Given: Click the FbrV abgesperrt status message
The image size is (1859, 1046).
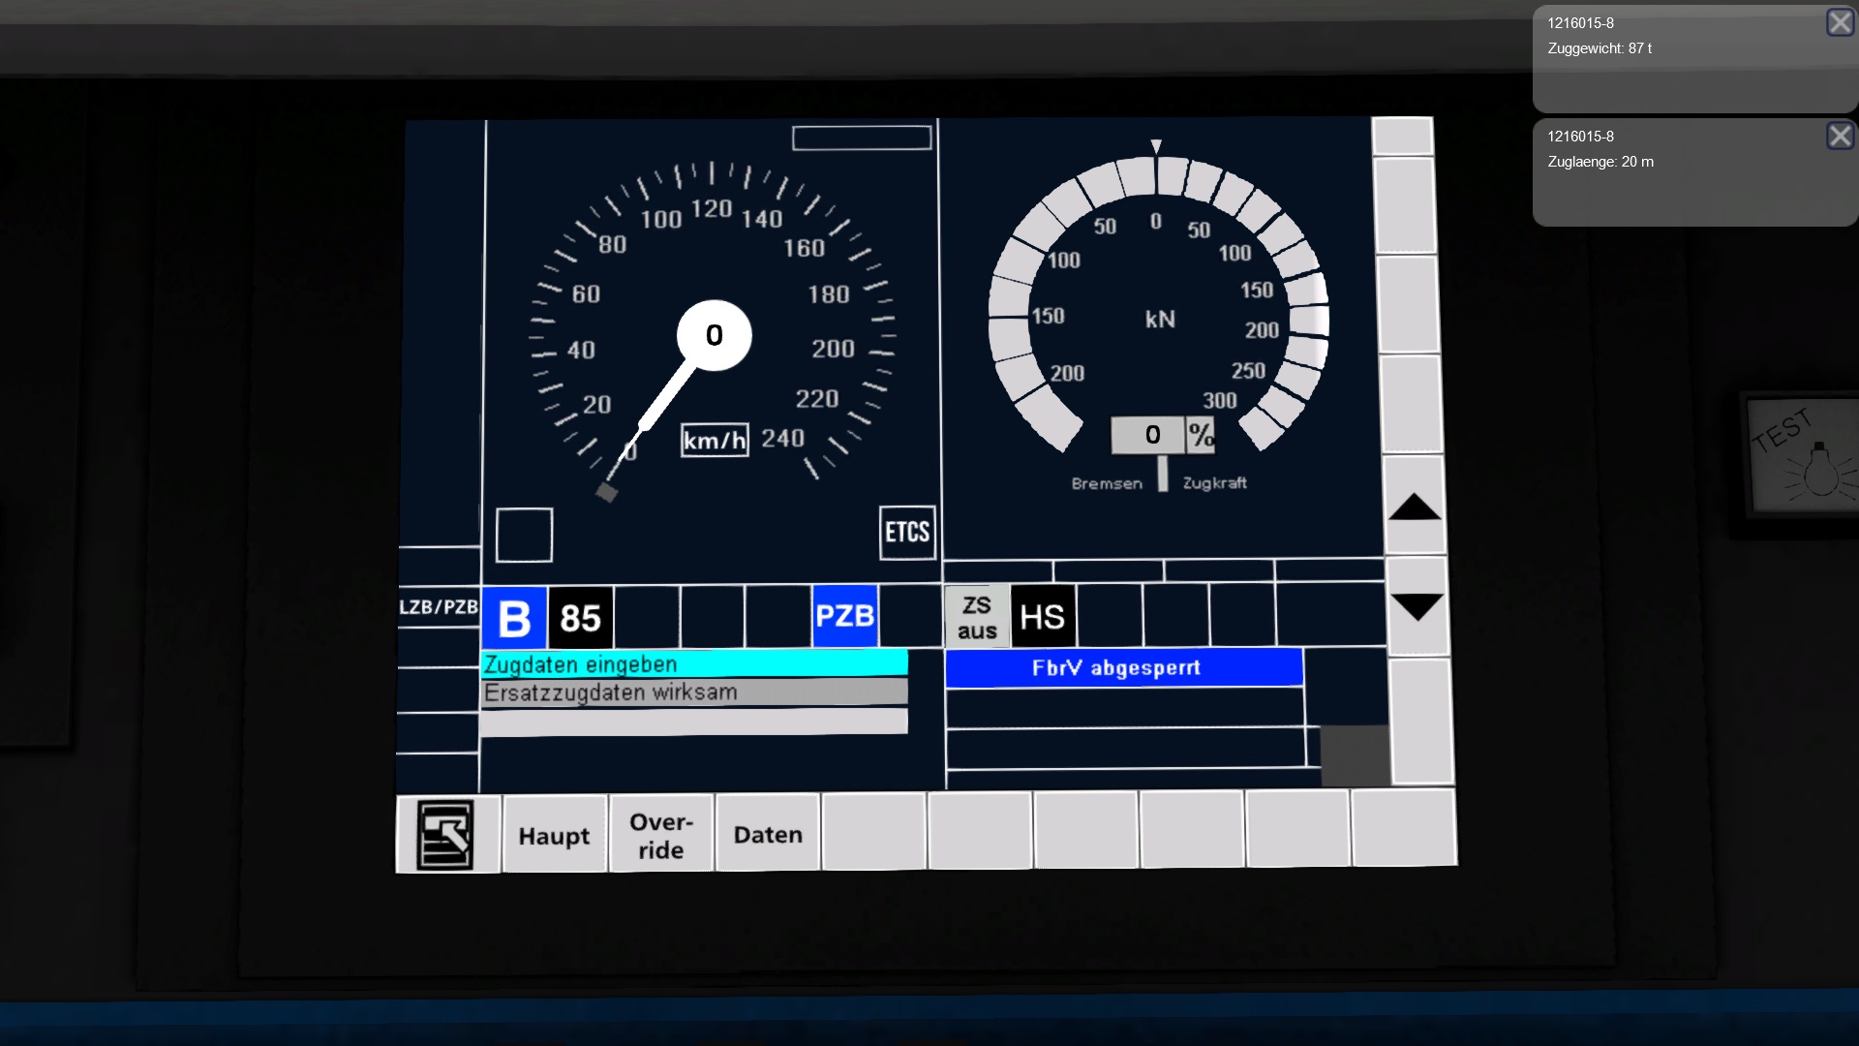Looking at the screenshot, I should pos(1123,667).
